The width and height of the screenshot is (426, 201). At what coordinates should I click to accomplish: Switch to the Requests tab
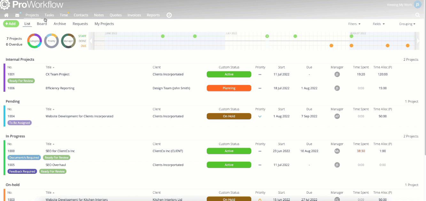[x=80, y=24]
